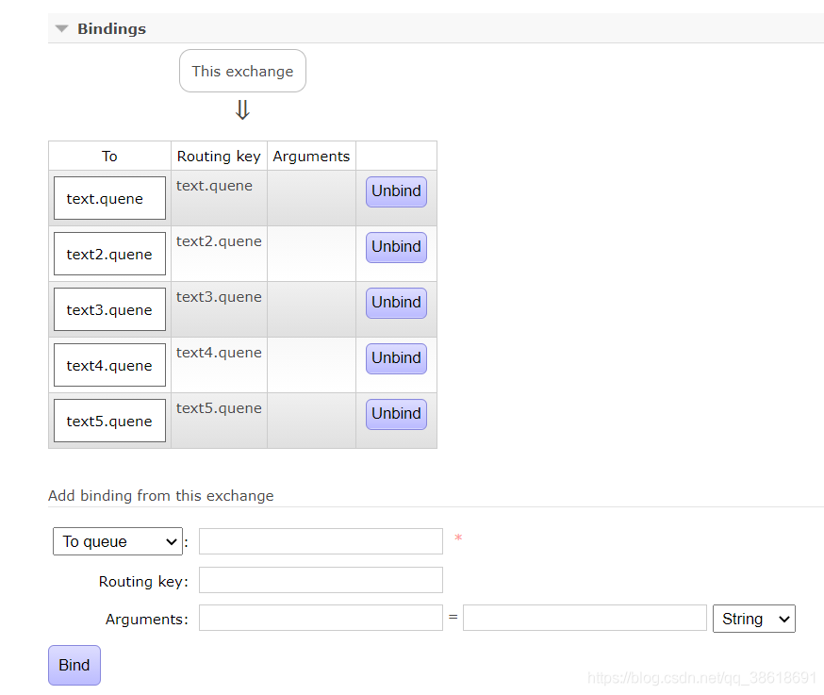The image size is (824, 695).
Task: Open the String argument type dropdown
Action: (x=754, y=619)
